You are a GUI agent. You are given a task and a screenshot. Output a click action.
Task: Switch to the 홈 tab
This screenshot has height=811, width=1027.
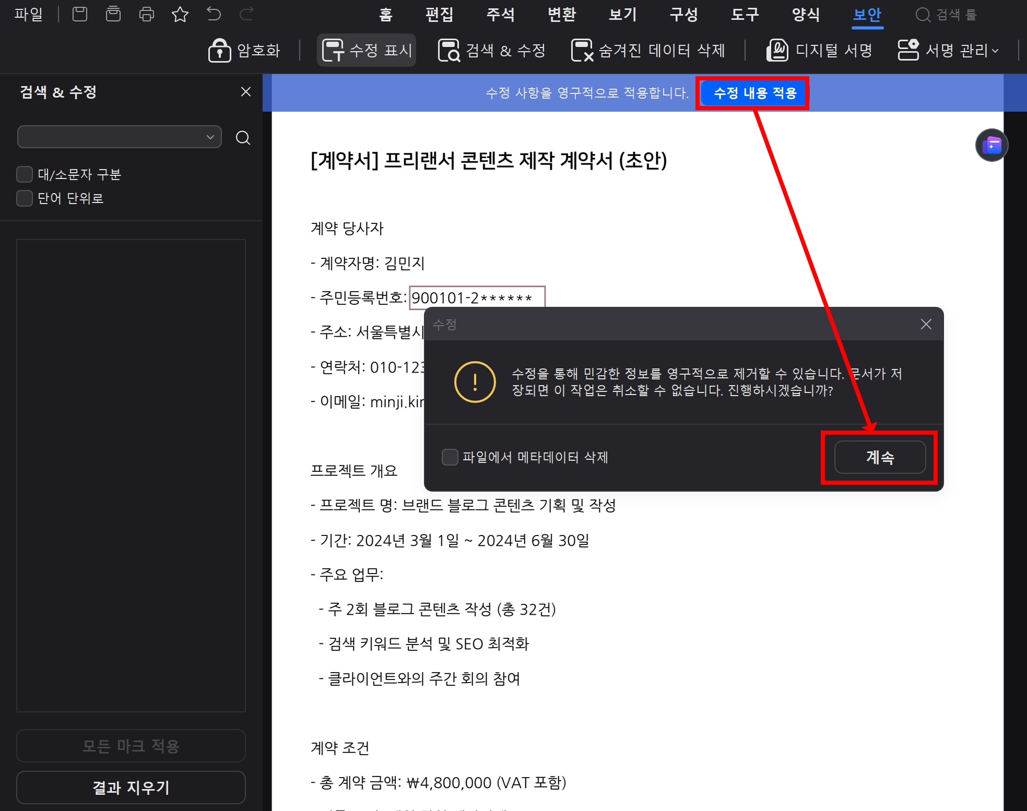(385, 15)
